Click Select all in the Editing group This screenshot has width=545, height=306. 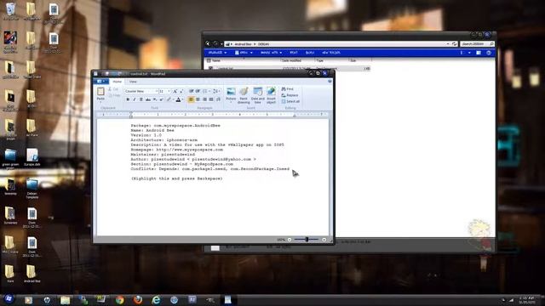point(290,101)
